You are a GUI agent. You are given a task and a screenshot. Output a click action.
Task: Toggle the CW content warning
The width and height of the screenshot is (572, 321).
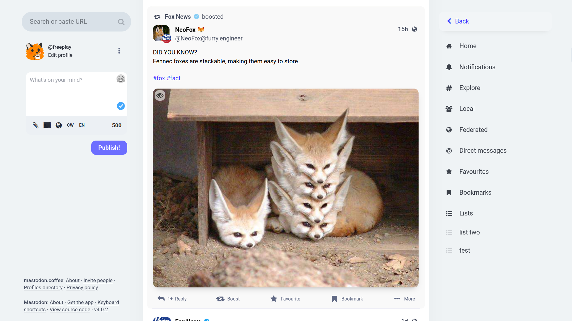point(70,125)
